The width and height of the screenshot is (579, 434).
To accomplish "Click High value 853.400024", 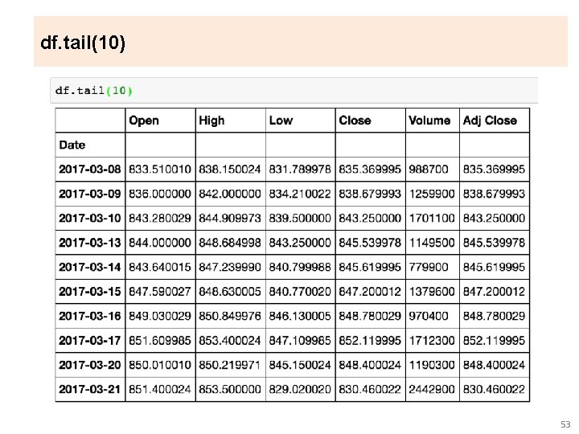I will [x=230, y=340].
